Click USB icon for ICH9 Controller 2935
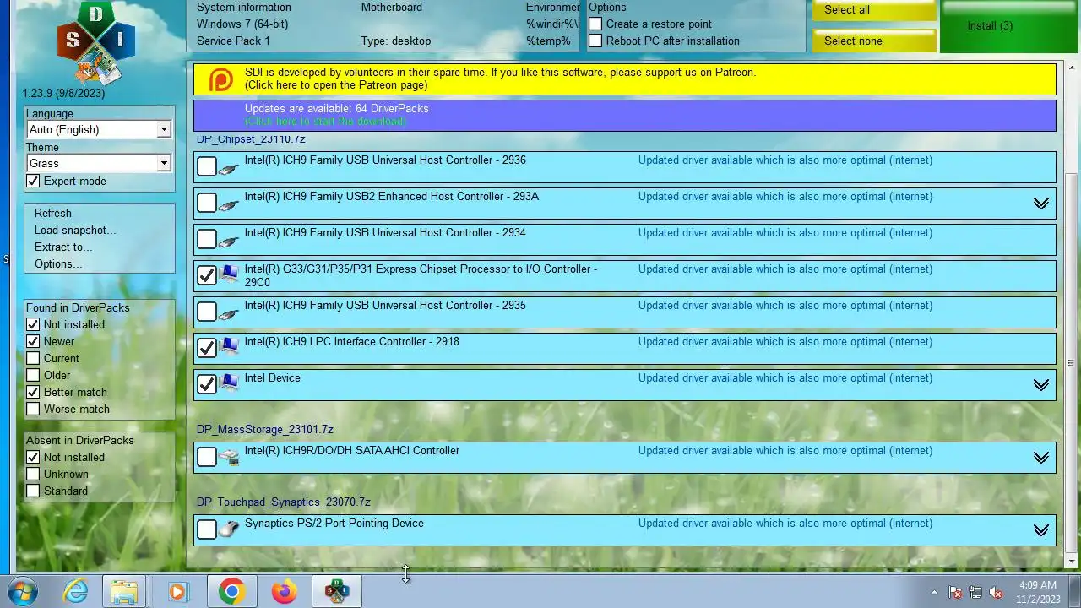The height and width of the screenshot is (608, 1081). tap(228, 312)
